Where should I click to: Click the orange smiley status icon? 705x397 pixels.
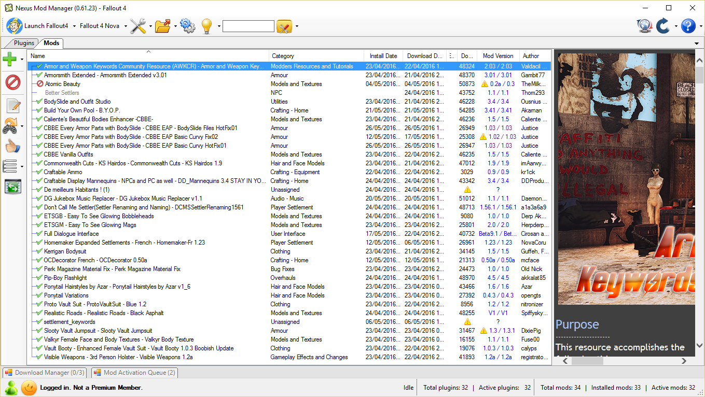coord(29,387)
